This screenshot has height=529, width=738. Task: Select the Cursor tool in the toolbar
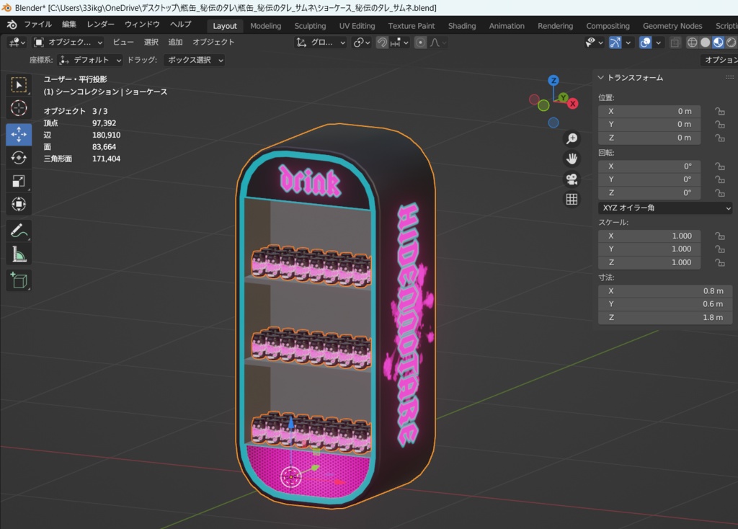coord(19,108)
